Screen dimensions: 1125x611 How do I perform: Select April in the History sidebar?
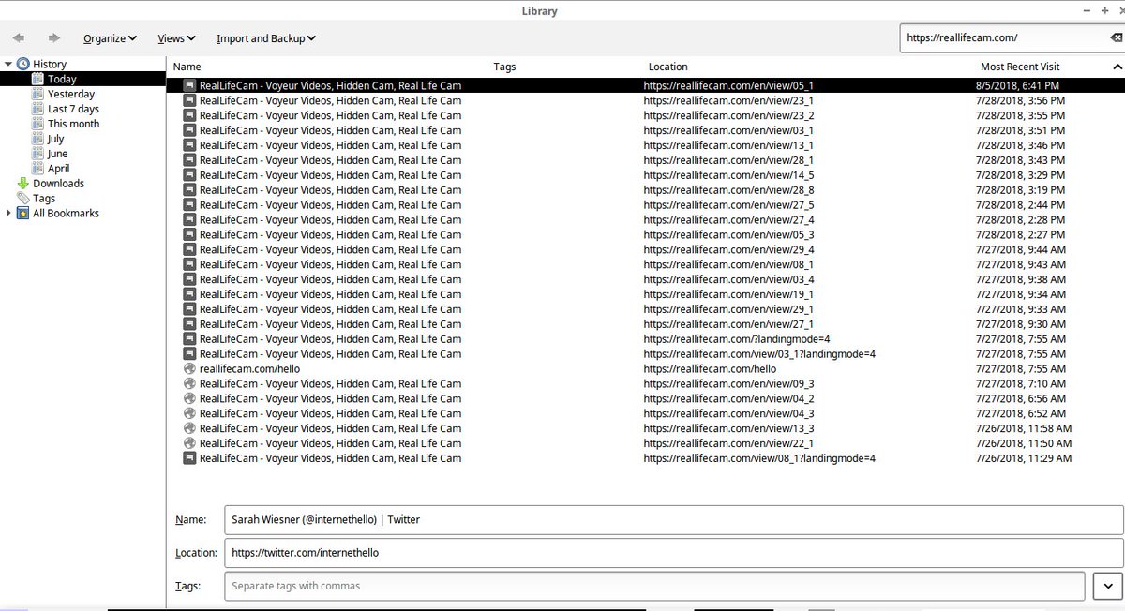tap(58, 169)
